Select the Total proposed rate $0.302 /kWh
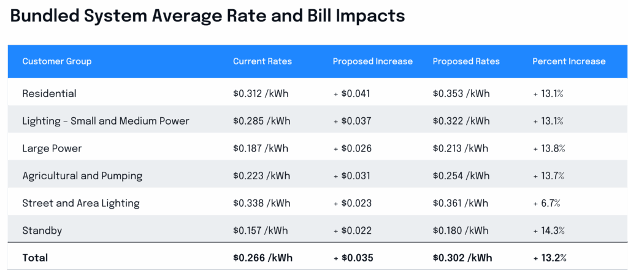Screen dimensions: 628x270 click(462, 258)
